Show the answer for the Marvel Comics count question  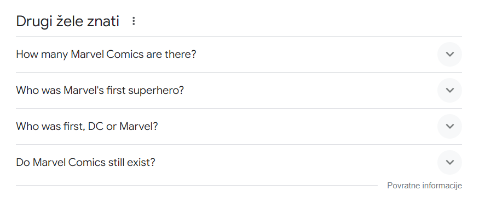(239, 54)
